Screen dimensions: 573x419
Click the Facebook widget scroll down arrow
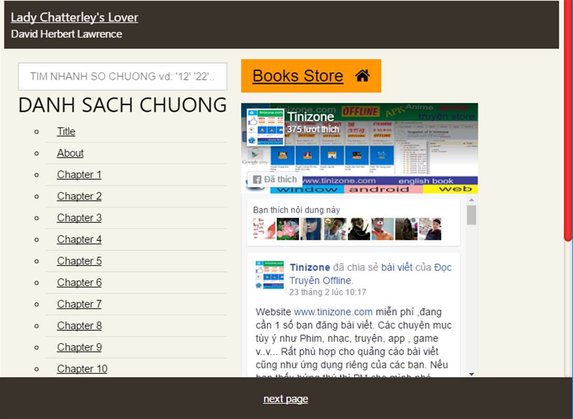click(x=471, y=374)
